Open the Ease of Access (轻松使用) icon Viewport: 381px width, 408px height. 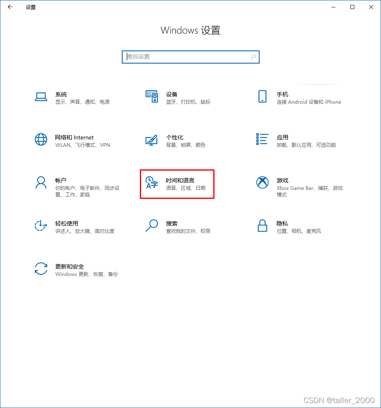tap(41, 226)
